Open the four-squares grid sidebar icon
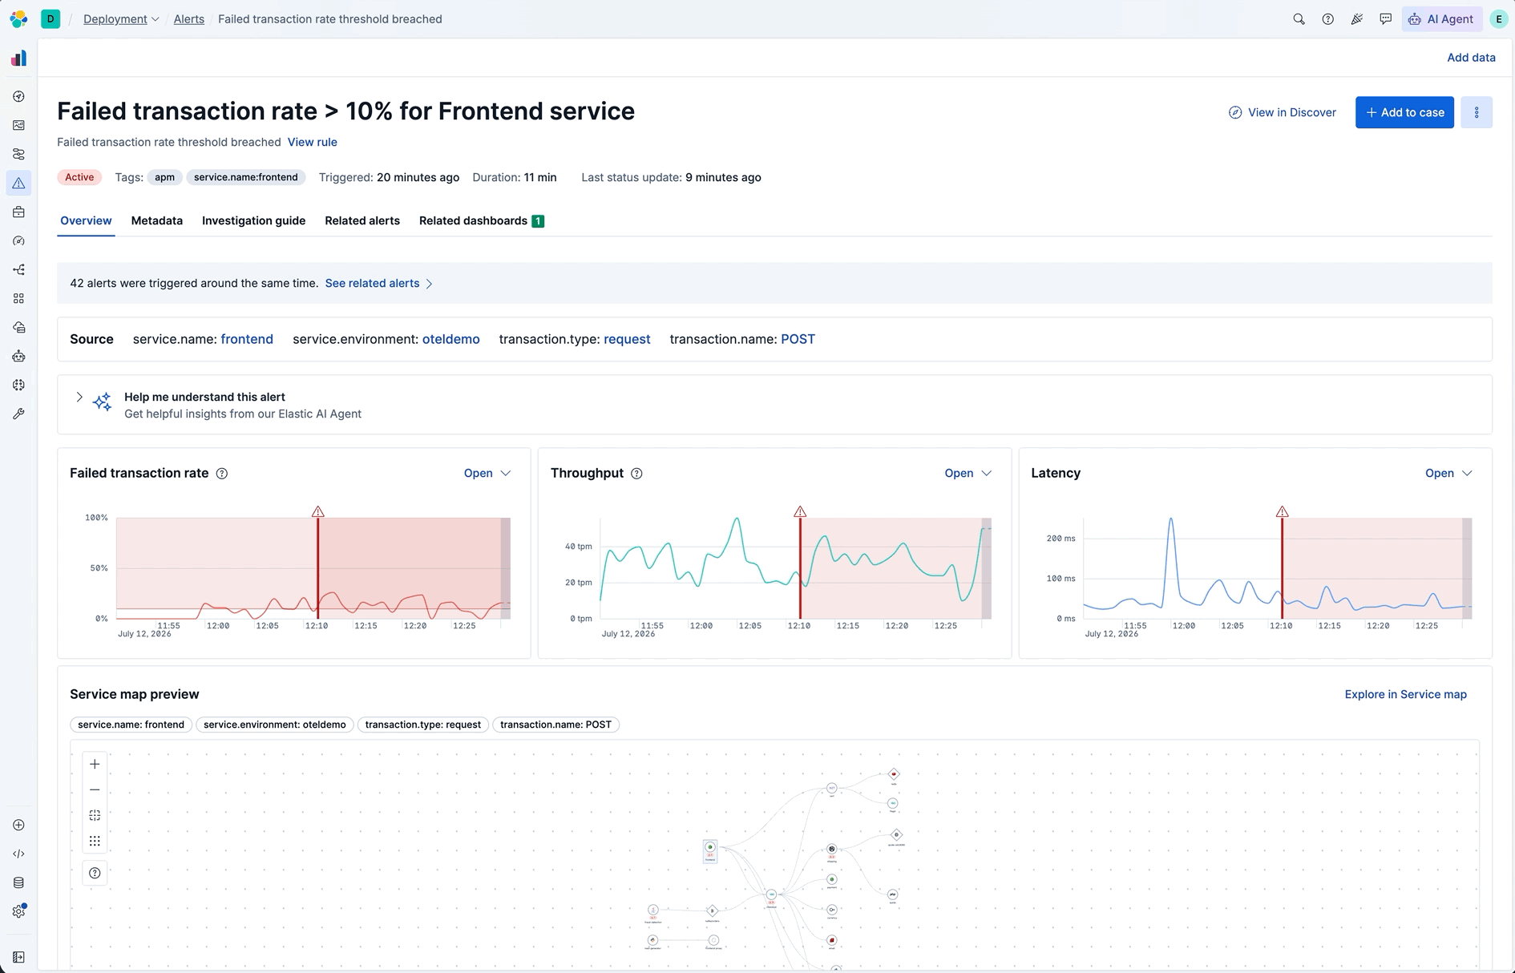This screenshot has height=973, width=1515. click(18, 298)
